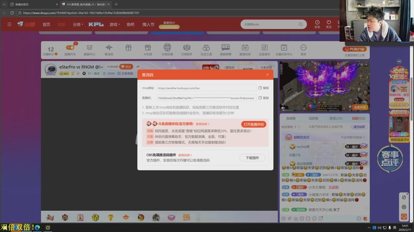Open the 关注 heart icon in header
This screenshot has width=414, height=232.
click(329, 24)
